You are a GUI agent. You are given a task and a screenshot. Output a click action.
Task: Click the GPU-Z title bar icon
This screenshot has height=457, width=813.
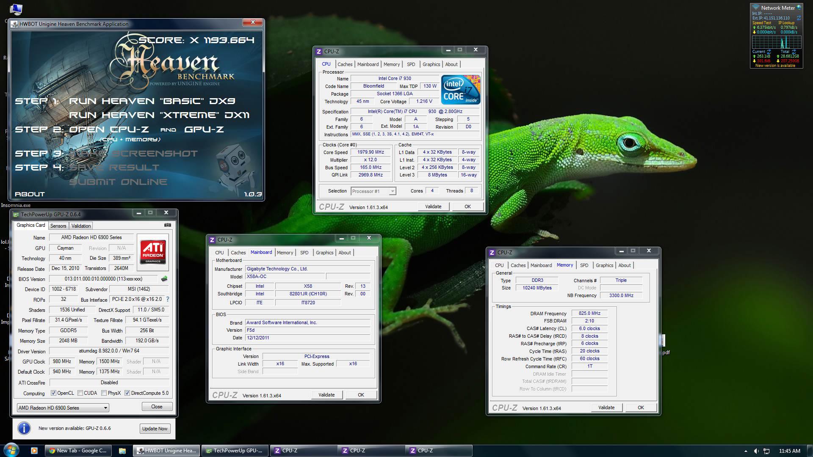click(x=16, y=214)
